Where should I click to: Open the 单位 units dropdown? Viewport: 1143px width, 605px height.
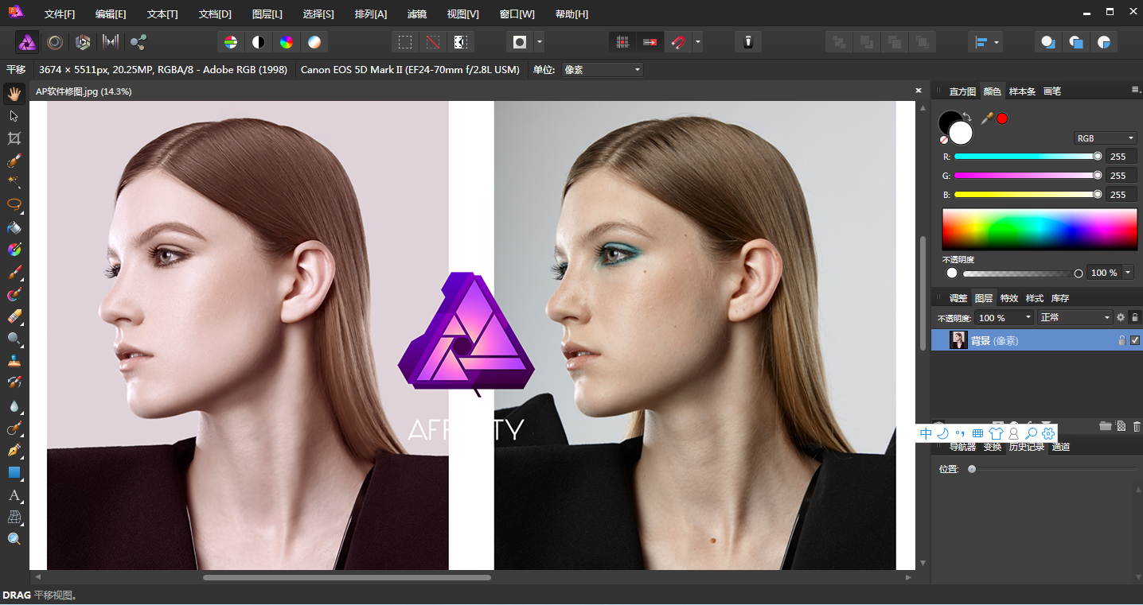(602, 70)
